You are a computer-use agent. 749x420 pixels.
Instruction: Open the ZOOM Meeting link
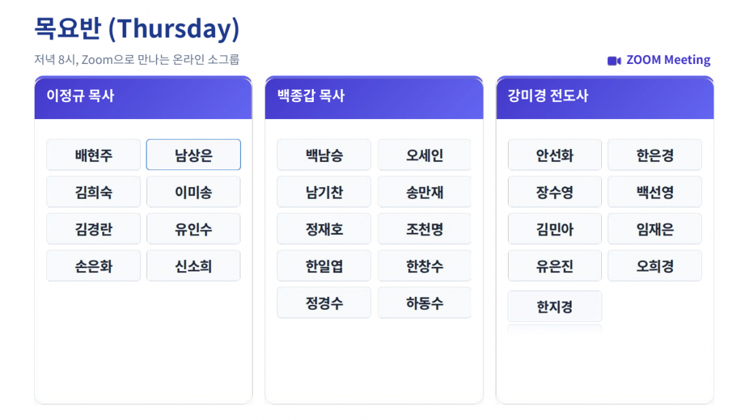tap(667, 60)
